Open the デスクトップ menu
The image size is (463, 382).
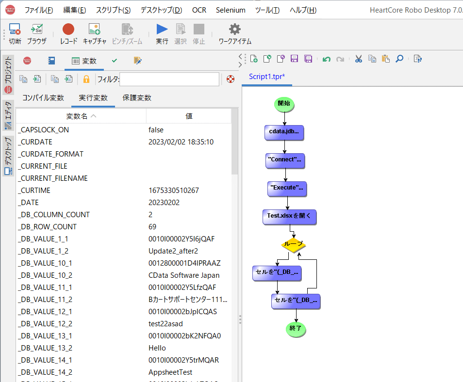click(x=161, y=10)
